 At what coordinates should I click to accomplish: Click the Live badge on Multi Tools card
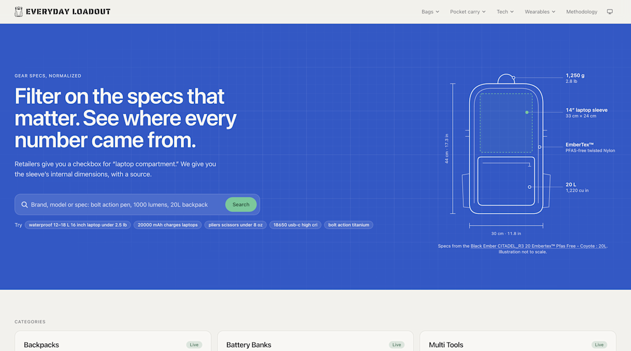599,345
